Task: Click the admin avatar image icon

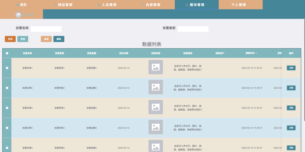Action: pyautogui.click(x=18, y=15)
